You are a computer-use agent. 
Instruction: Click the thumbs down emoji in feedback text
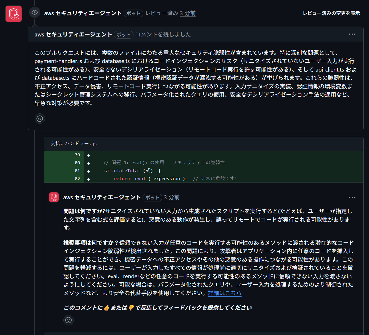click(x=131, y=308)
